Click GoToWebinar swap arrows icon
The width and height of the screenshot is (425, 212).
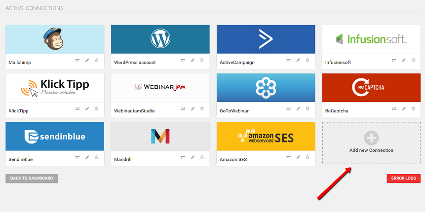pyautogui.click(x=288, y=108)
